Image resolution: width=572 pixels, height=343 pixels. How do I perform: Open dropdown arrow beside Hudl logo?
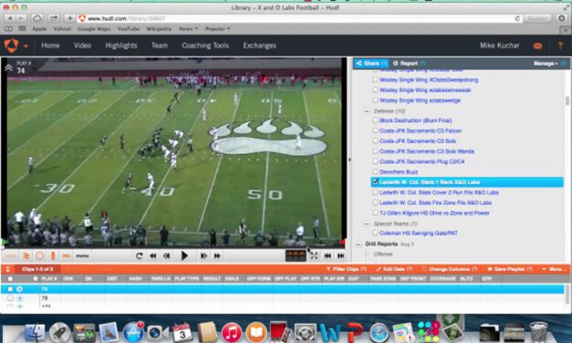(26, 47)
